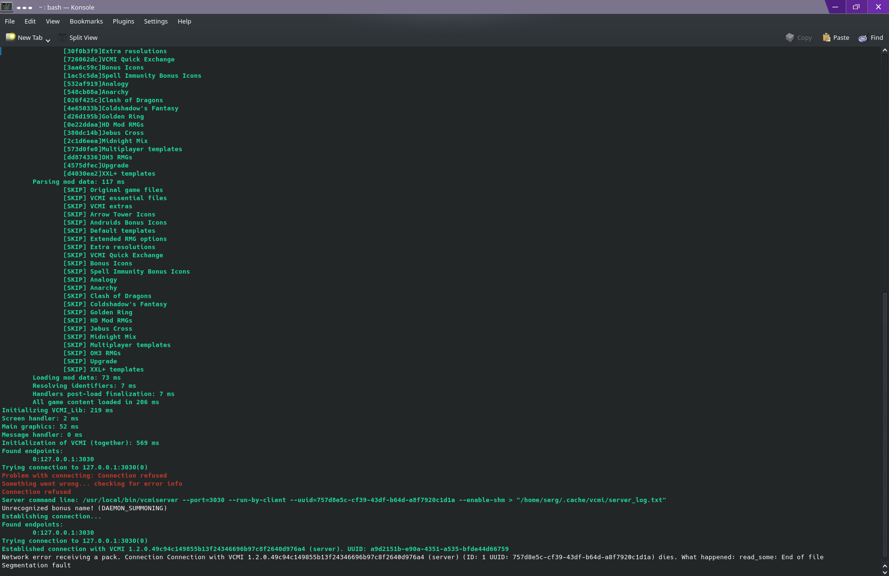Click '[SKIP] Arrow Tower Icons' line
889x576 pixels.
(109, 215)
